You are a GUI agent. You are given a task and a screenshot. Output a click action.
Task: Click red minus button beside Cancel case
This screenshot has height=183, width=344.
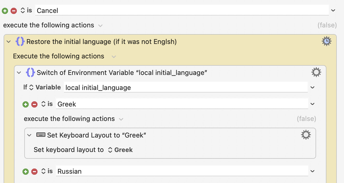[14, 11]
